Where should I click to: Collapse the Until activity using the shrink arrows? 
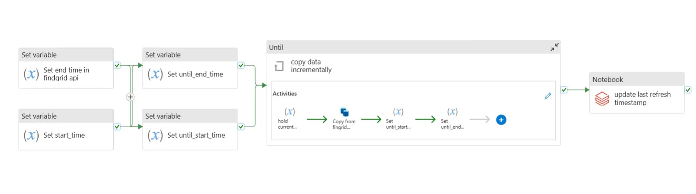tap(554, 47)
